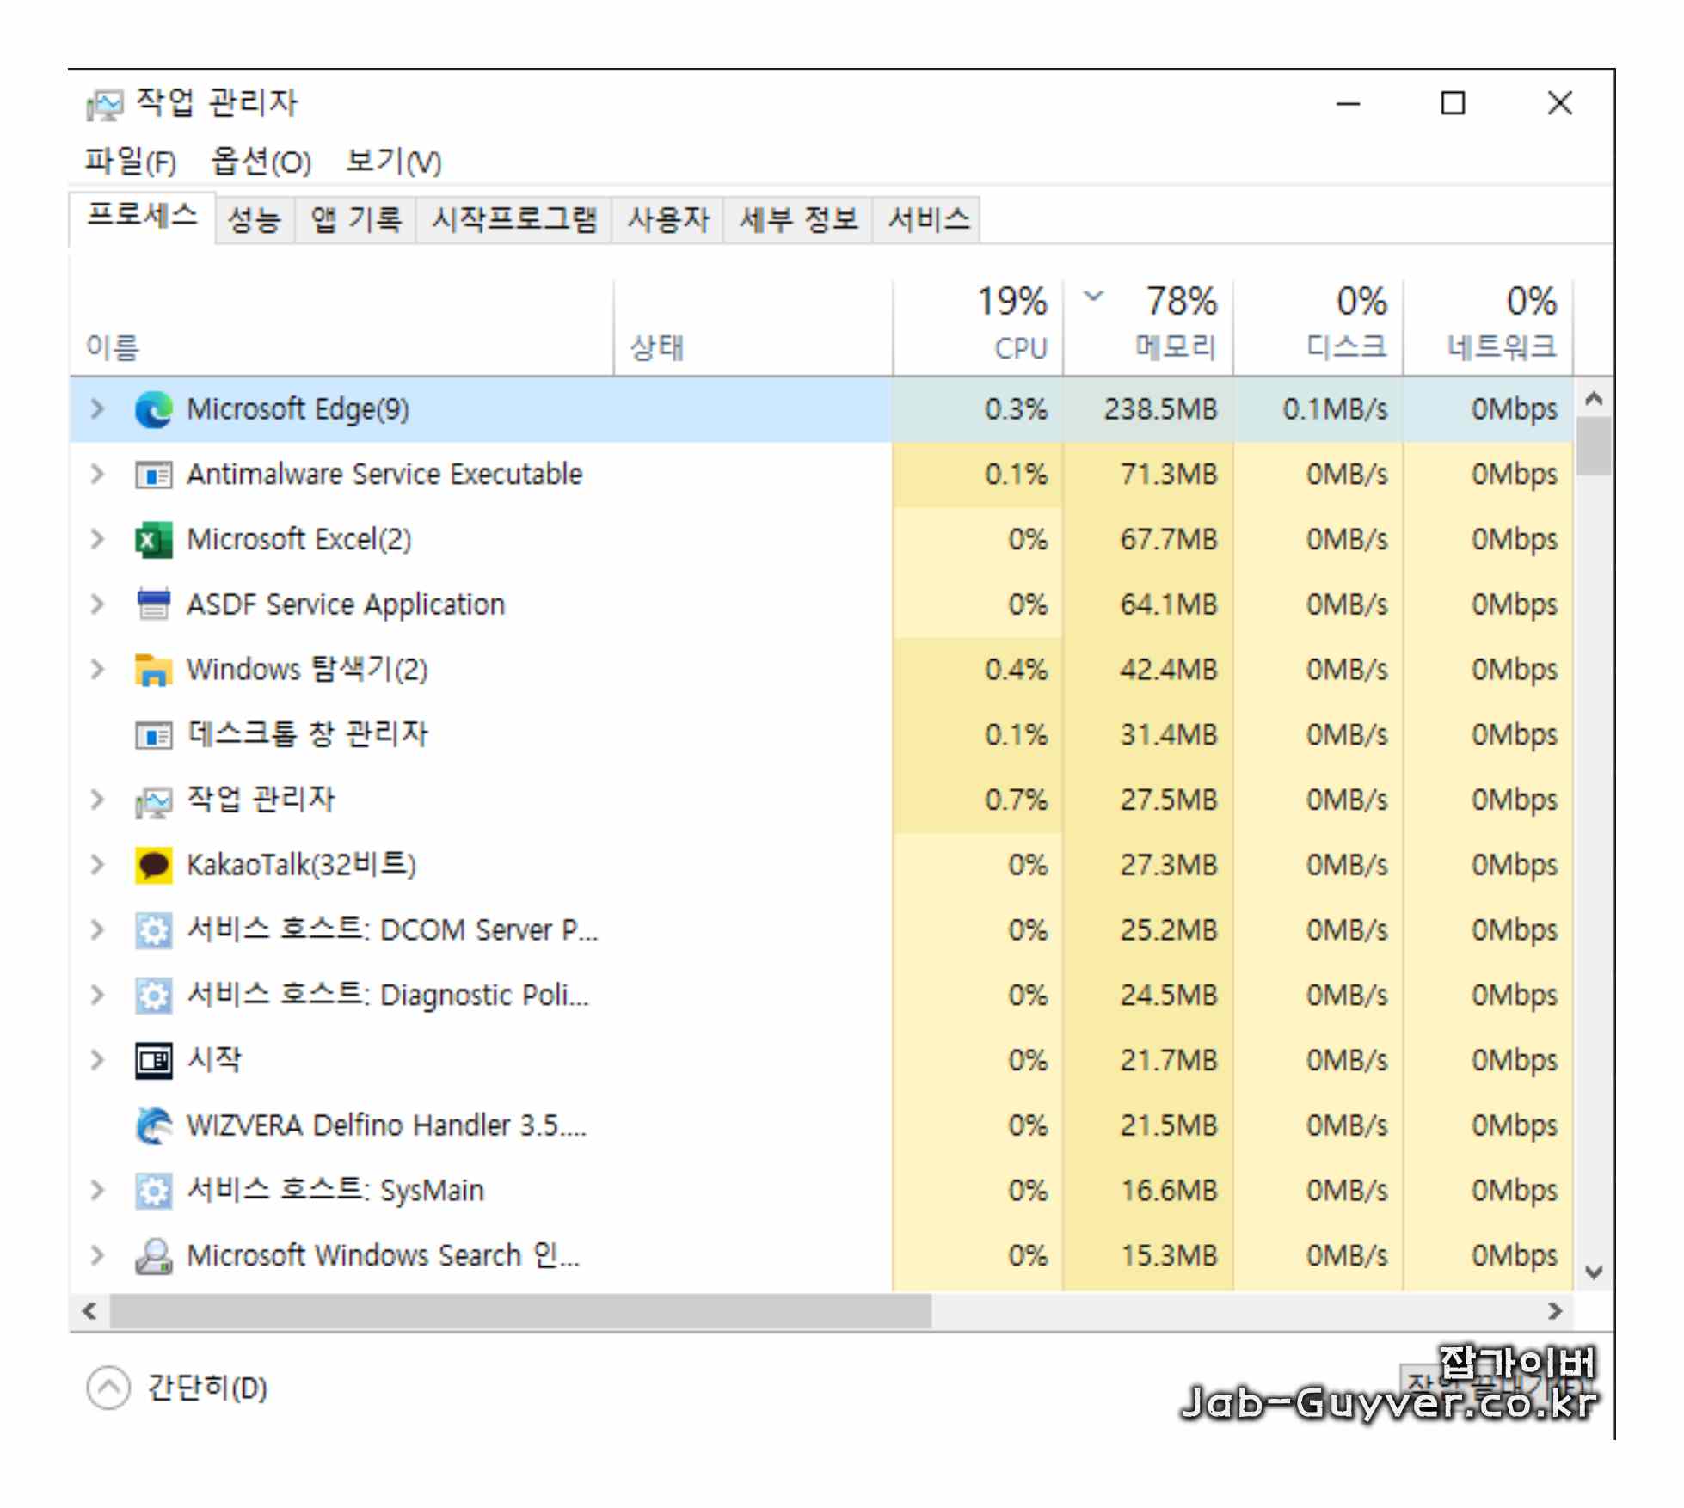This screenshot has height=1508, width=1684.
Task: Open the 시작프로그램 tab
Action: coord(513,220)
